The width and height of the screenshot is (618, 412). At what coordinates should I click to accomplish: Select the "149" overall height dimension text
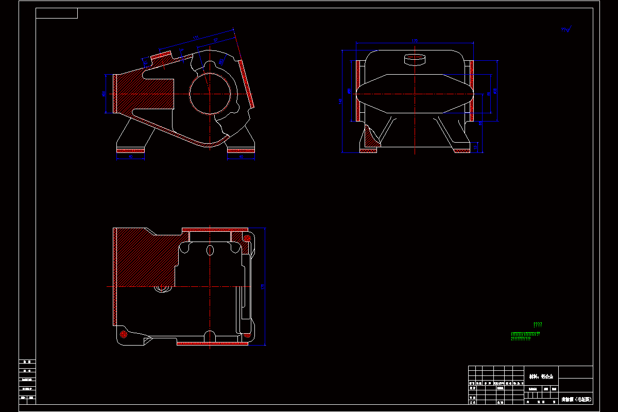pyautogui.click(x=340, y=101)
